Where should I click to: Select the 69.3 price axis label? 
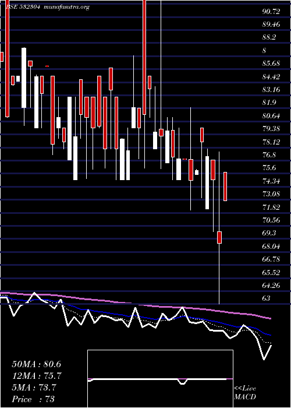point(269,233)
